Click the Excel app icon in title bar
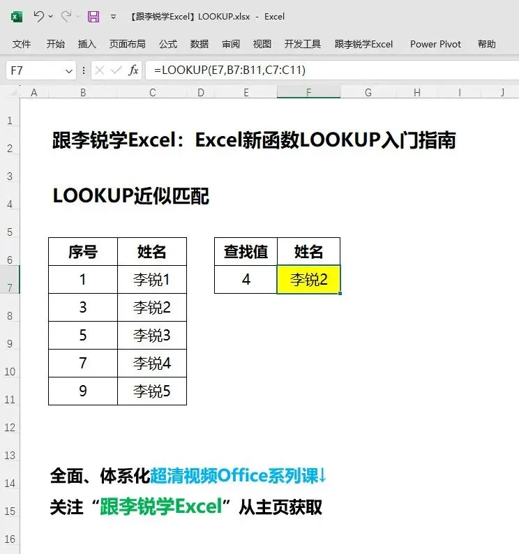This screenshot has width=519, height=554. click(17, 17)
